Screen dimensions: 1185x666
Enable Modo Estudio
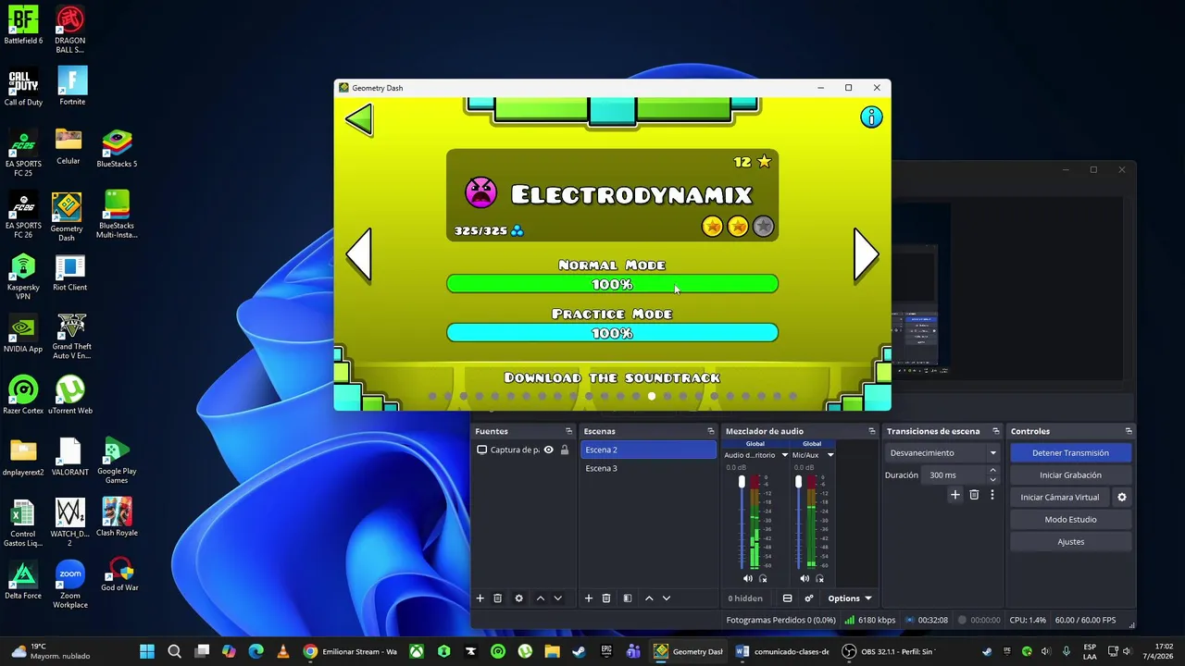coord(1070,520)
